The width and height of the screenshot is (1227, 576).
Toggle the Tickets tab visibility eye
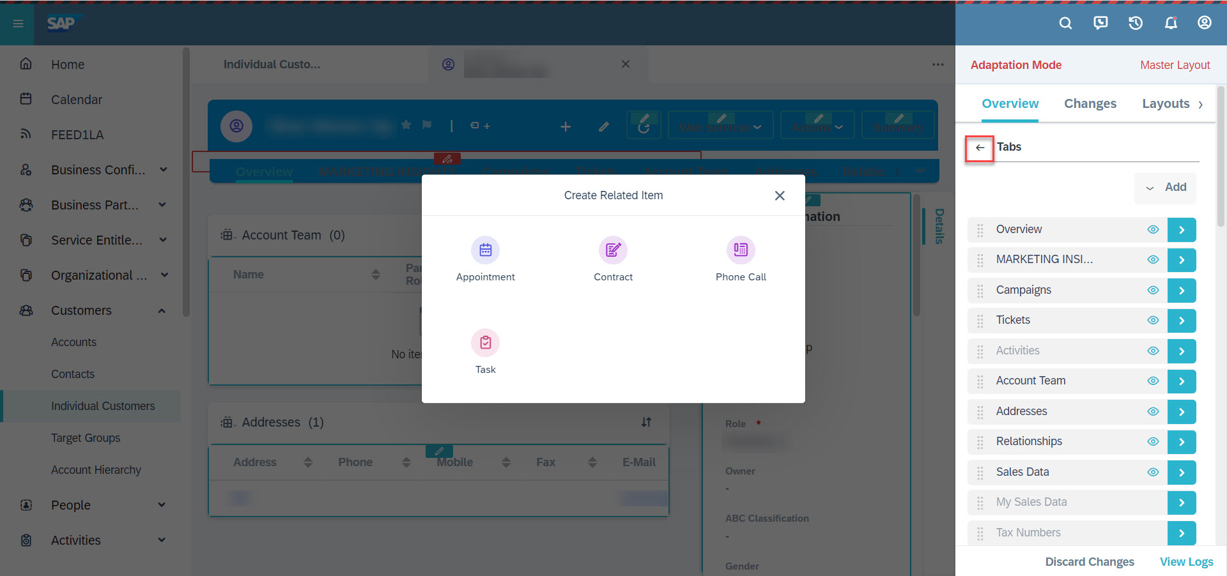1153,321
